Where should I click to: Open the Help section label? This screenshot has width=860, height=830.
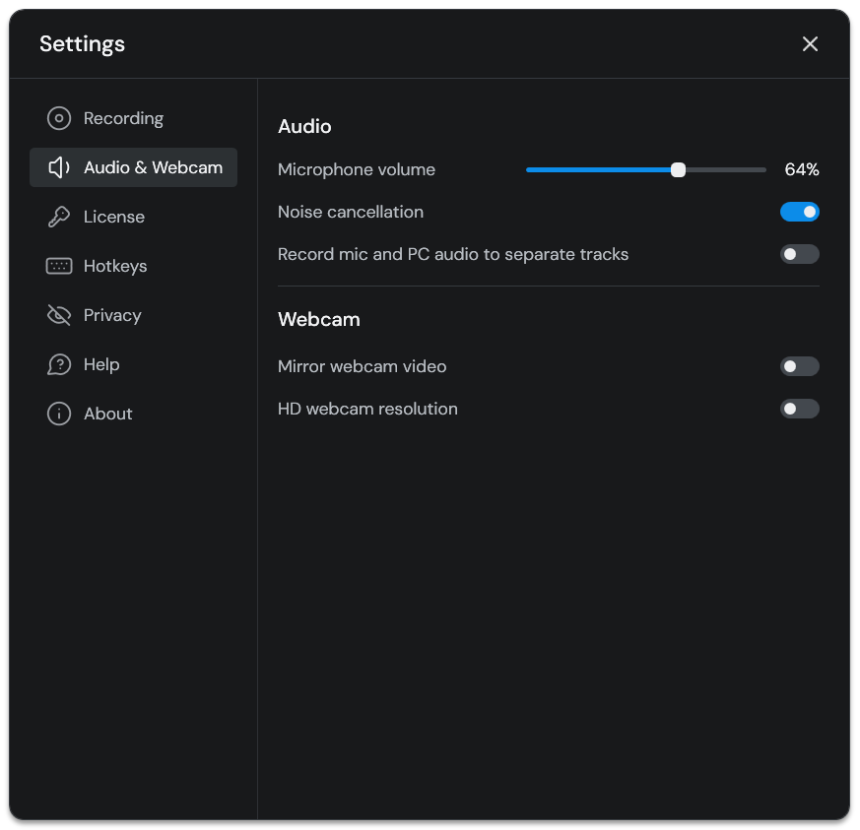101,364
